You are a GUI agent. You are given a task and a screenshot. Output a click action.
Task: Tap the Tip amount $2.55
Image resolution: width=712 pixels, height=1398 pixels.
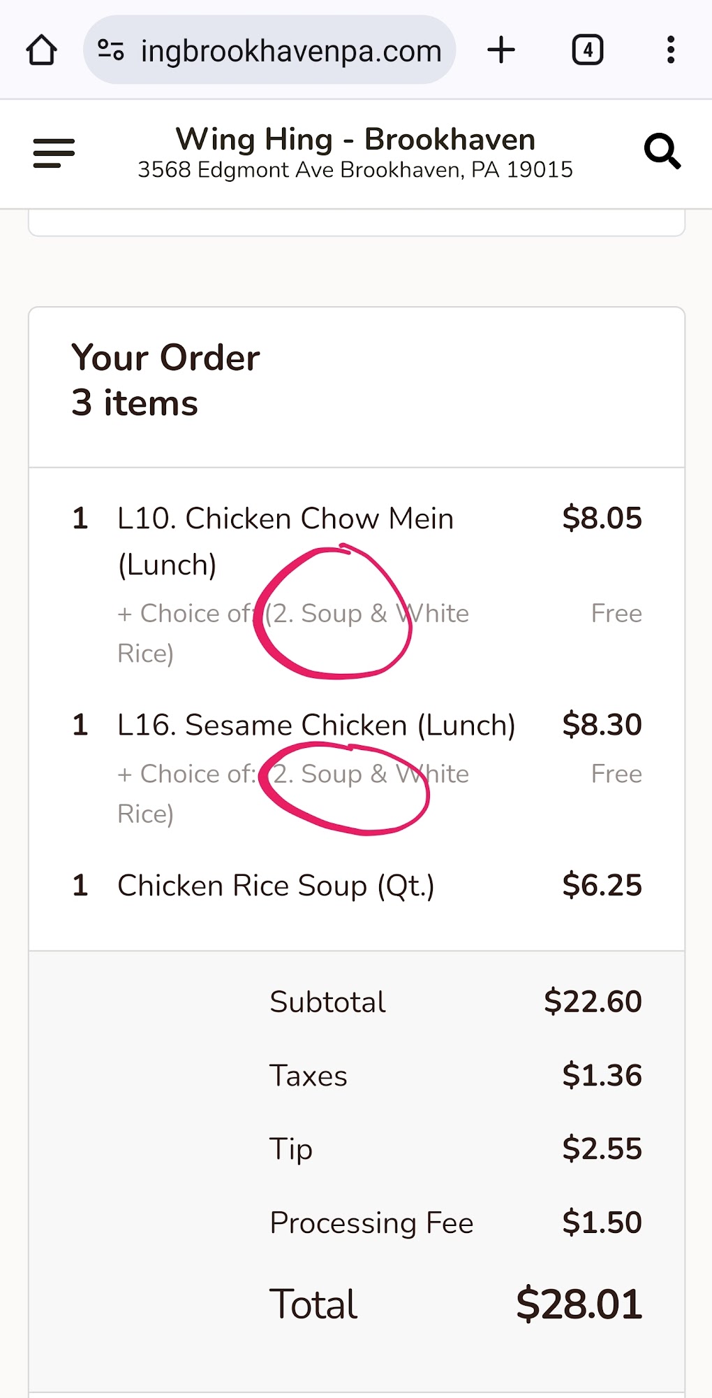[x=602, y=1149]
